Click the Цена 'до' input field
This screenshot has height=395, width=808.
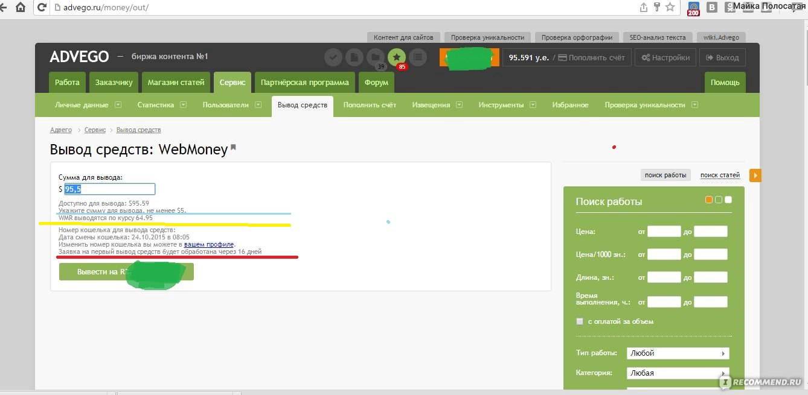point(711,231)
